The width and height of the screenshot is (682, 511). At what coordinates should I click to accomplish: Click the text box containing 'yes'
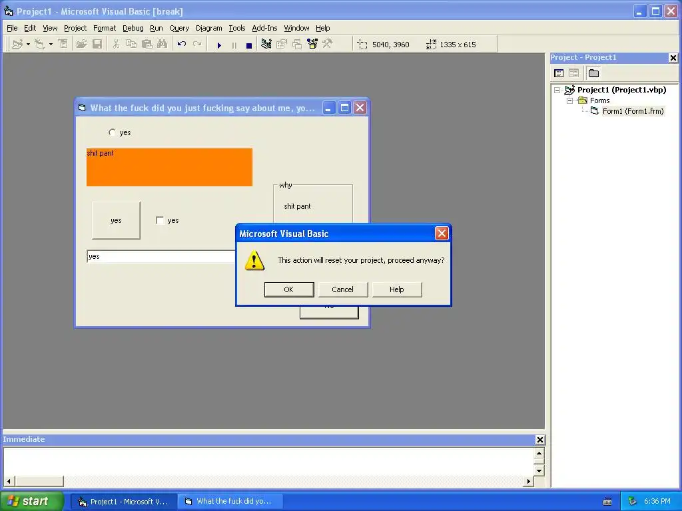(161, 256)
